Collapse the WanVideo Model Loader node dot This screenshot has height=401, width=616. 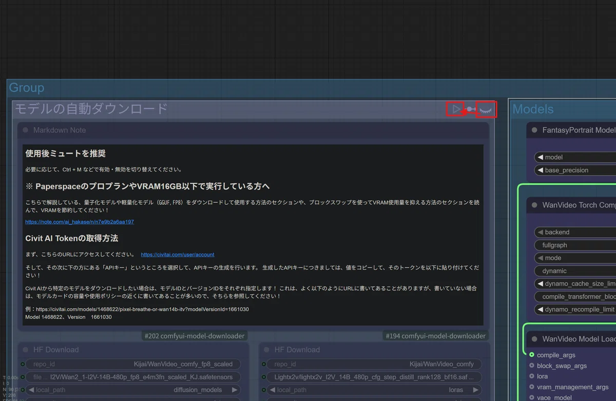534,339
